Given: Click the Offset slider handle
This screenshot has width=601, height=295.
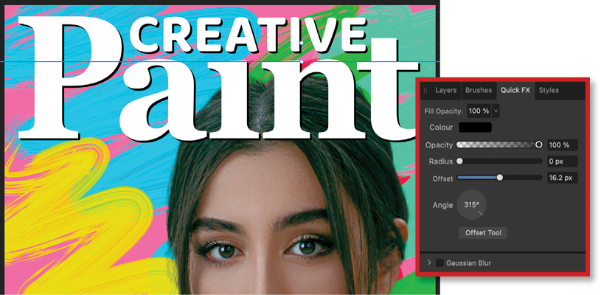Looking at the screenshot, I should (500, 178).
